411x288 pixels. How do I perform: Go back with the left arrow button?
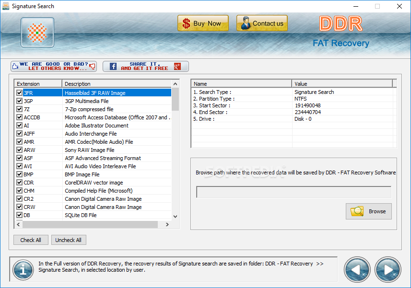[357, 270]
